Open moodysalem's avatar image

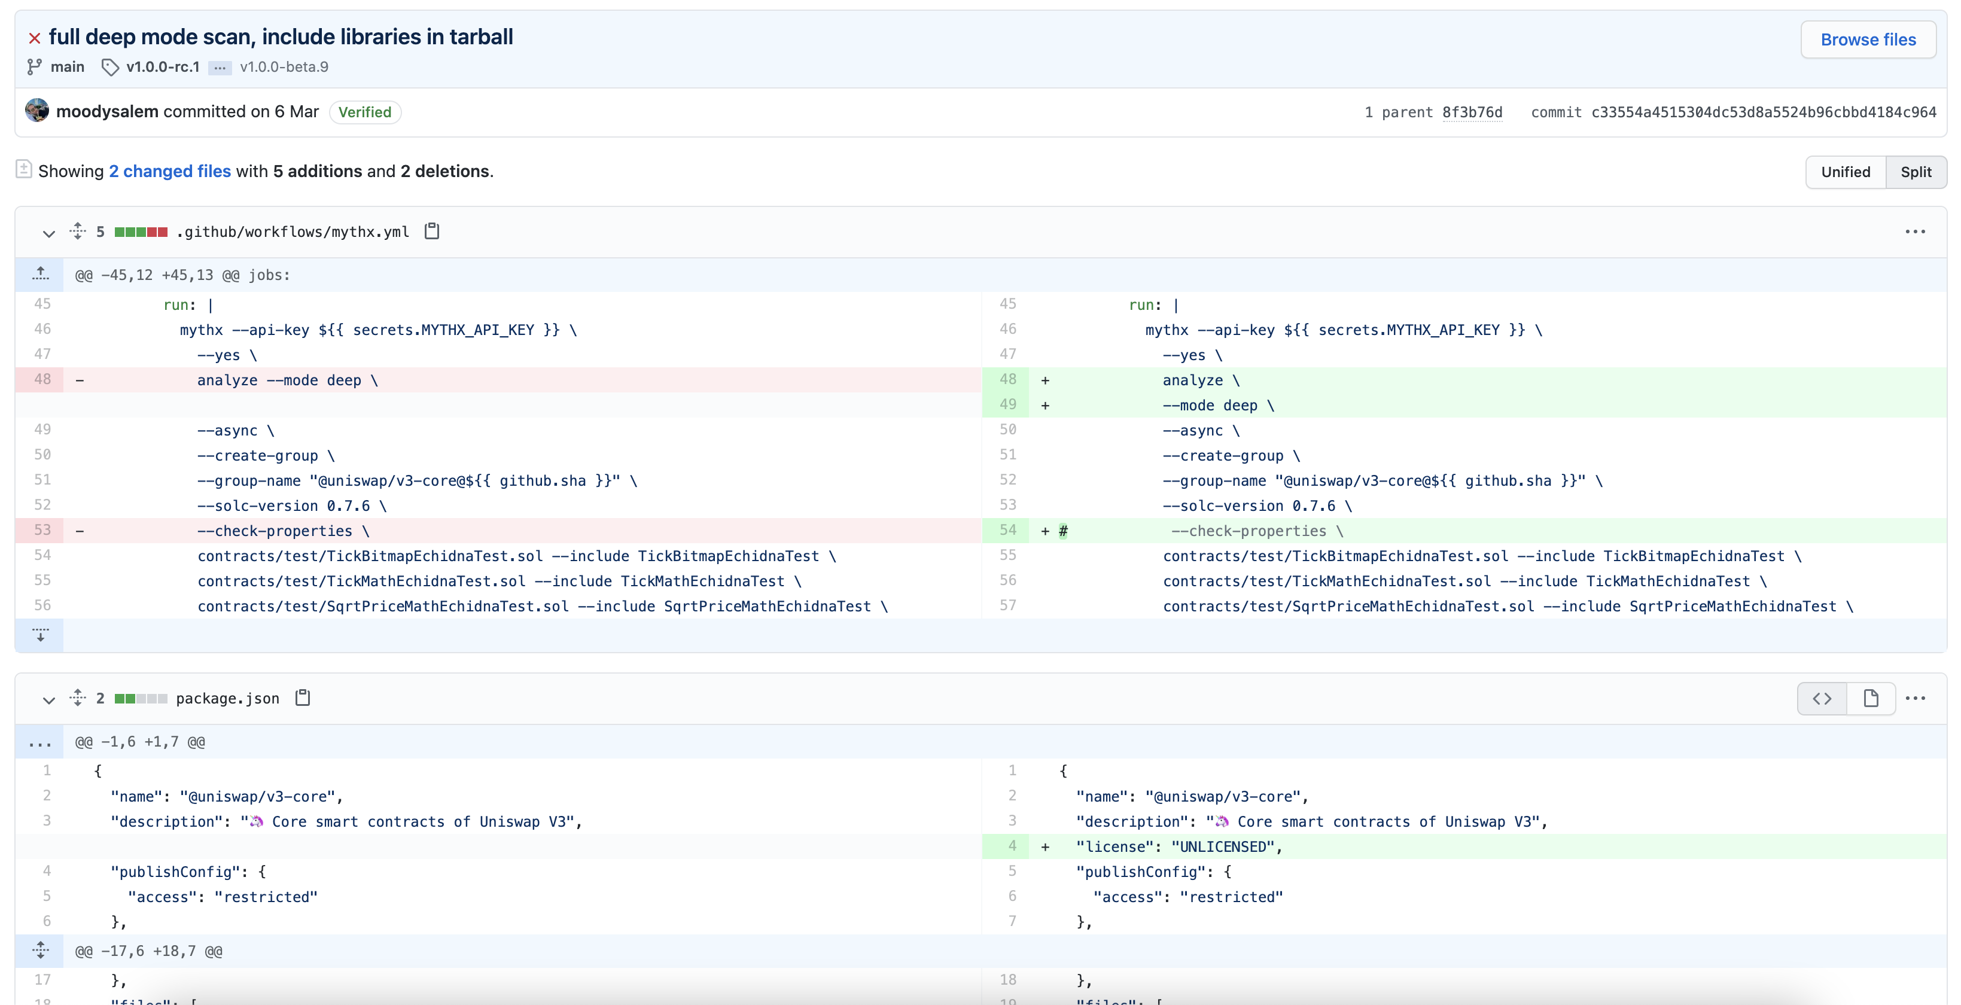tap(36, 111)
